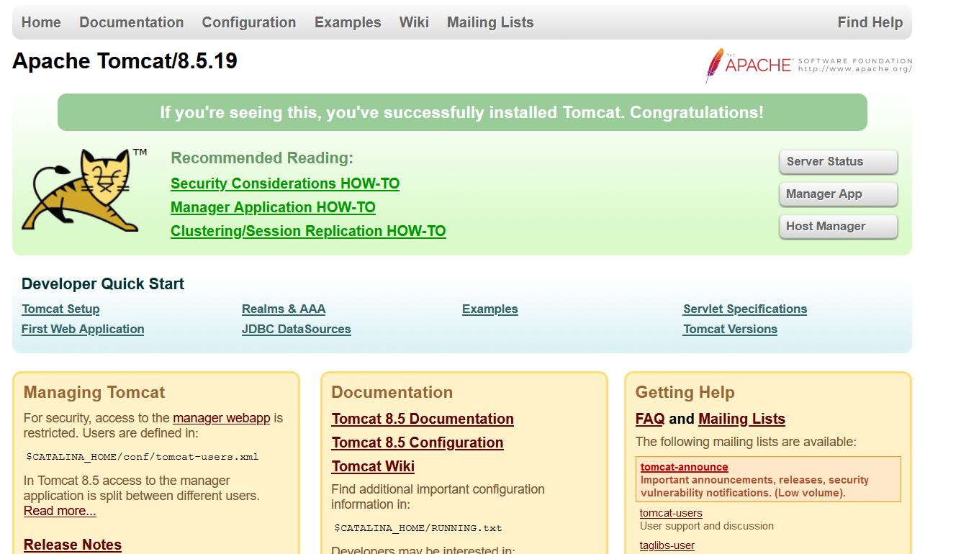The image size is (979, 554).
Task: Open the tomcat-users mailing list link
Action: (x=671, y=513)
